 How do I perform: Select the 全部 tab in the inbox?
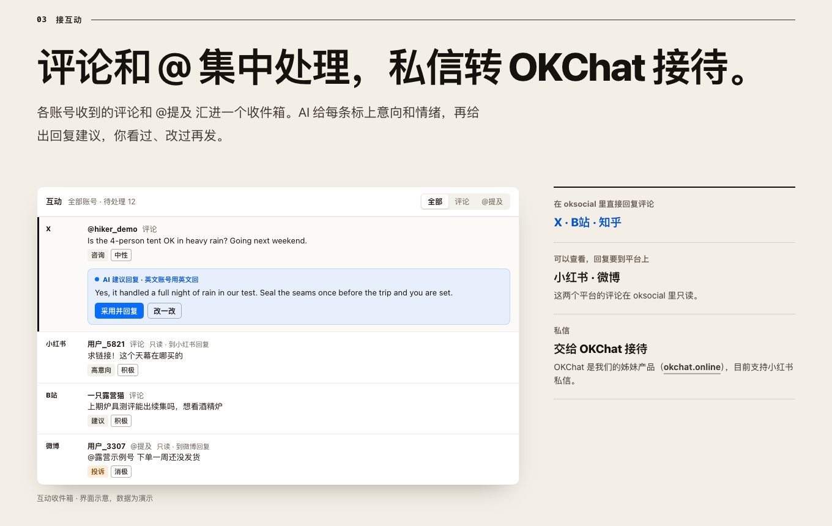click(435, 201)
